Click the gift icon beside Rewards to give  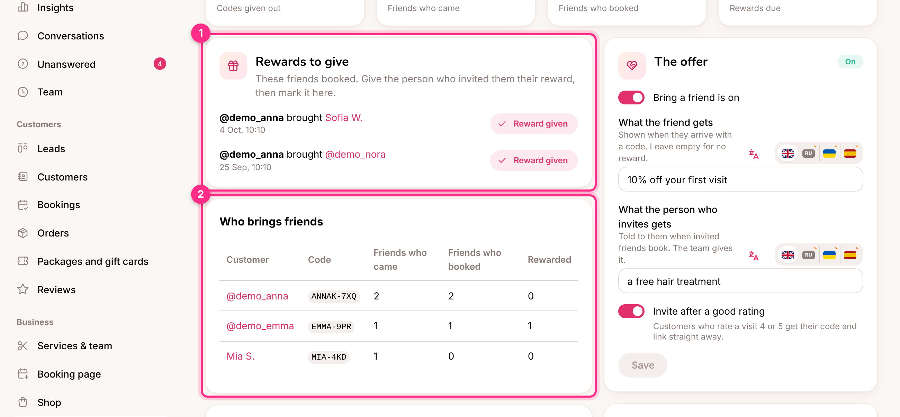point(233,66)
